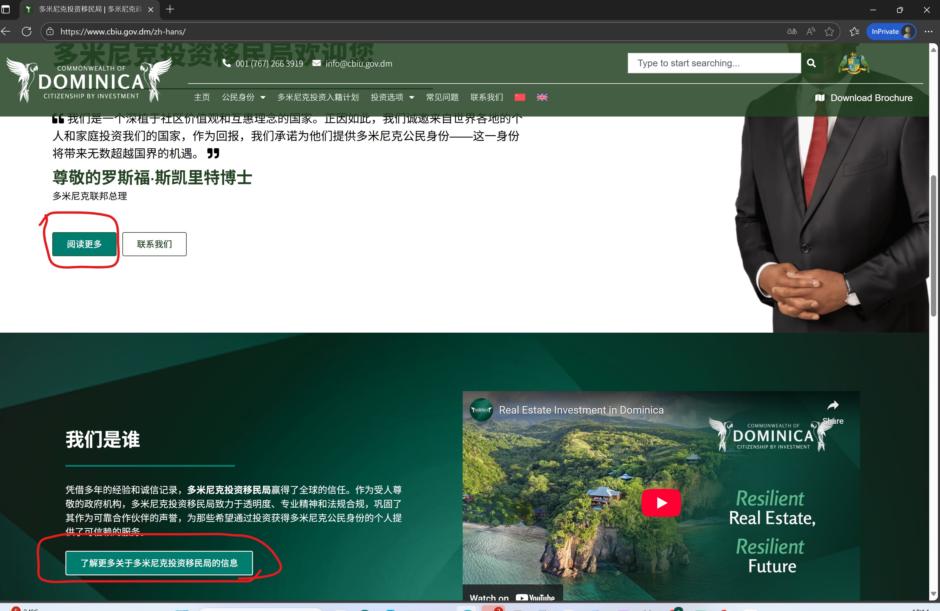The height and width of the screenshot is (611, 940).
Task: Expand the 投资选项 dropdown menu
Action: click(392, 97)
